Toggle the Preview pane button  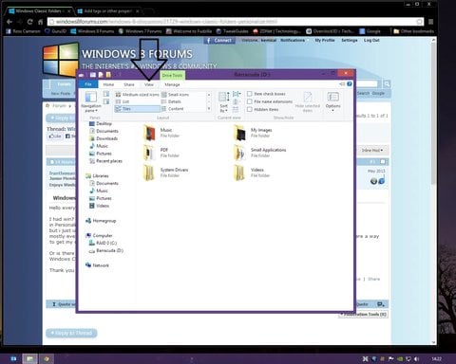106,94
